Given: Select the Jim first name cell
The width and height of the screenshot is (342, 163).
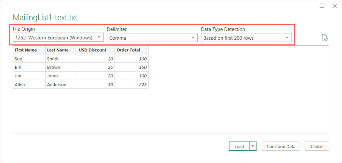Looking at the screenshot, I should coord(29,76).
